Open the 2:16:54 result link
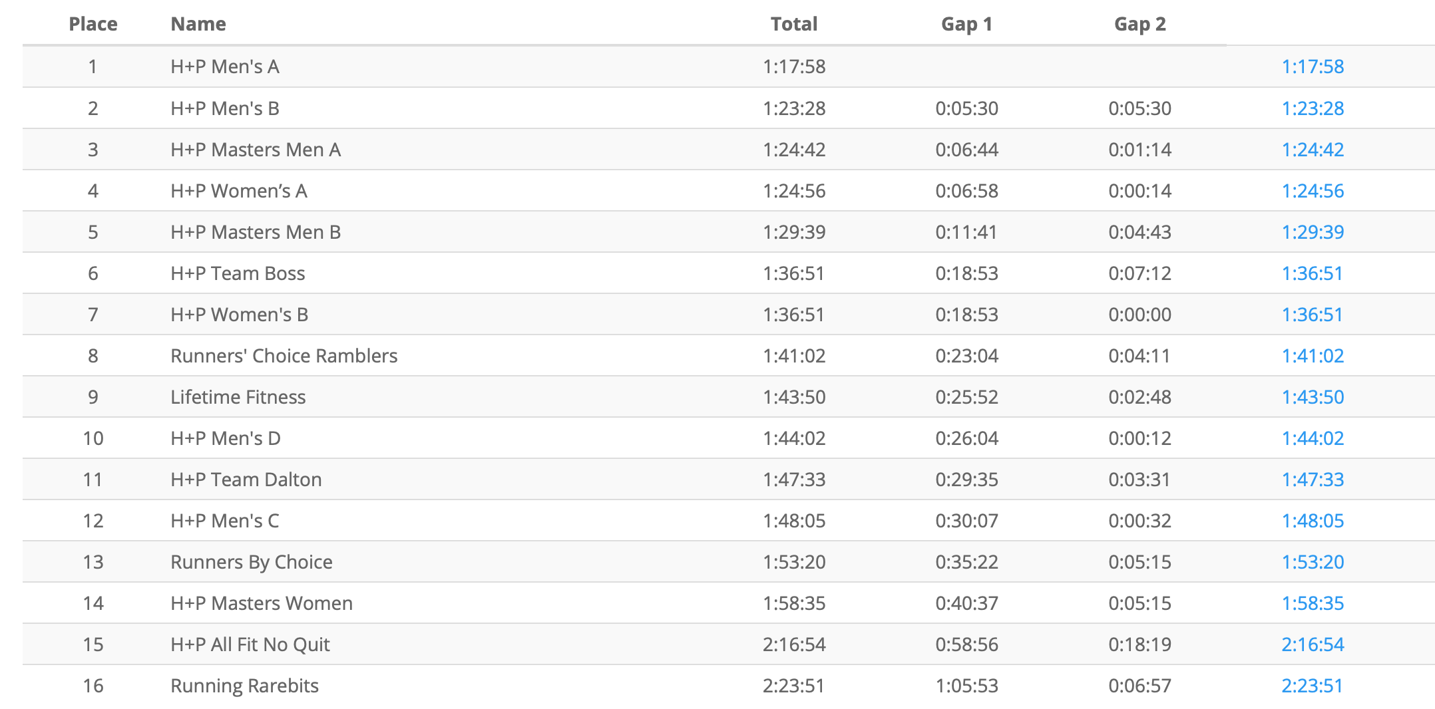 [x=1313, y=644]
